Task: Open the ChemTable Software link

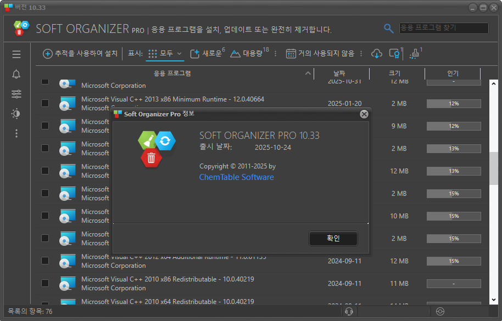Action: tap(236, 177)
